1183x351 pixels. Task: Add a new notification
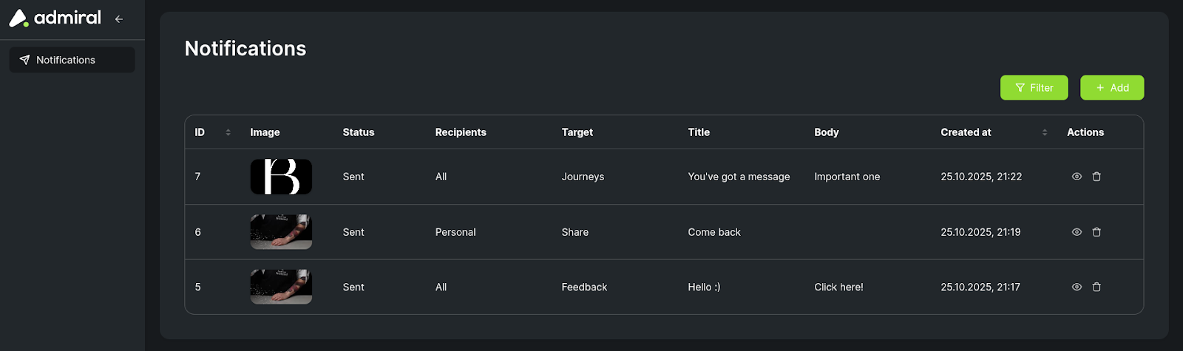point(1112,87)
